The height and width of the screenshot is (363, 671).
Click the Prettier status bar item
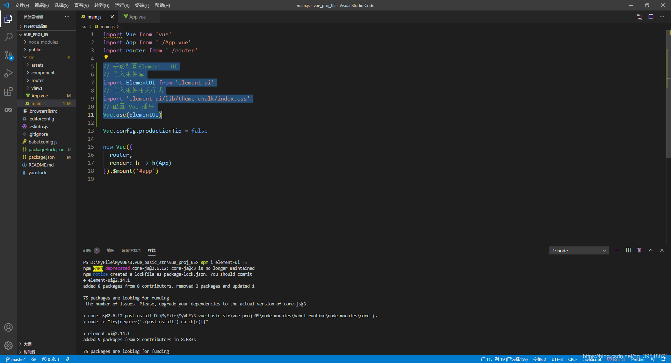pos(638,359)
